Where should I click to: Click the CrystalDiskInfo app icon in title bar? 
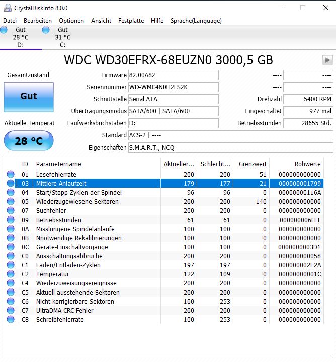tap(8, 8)
